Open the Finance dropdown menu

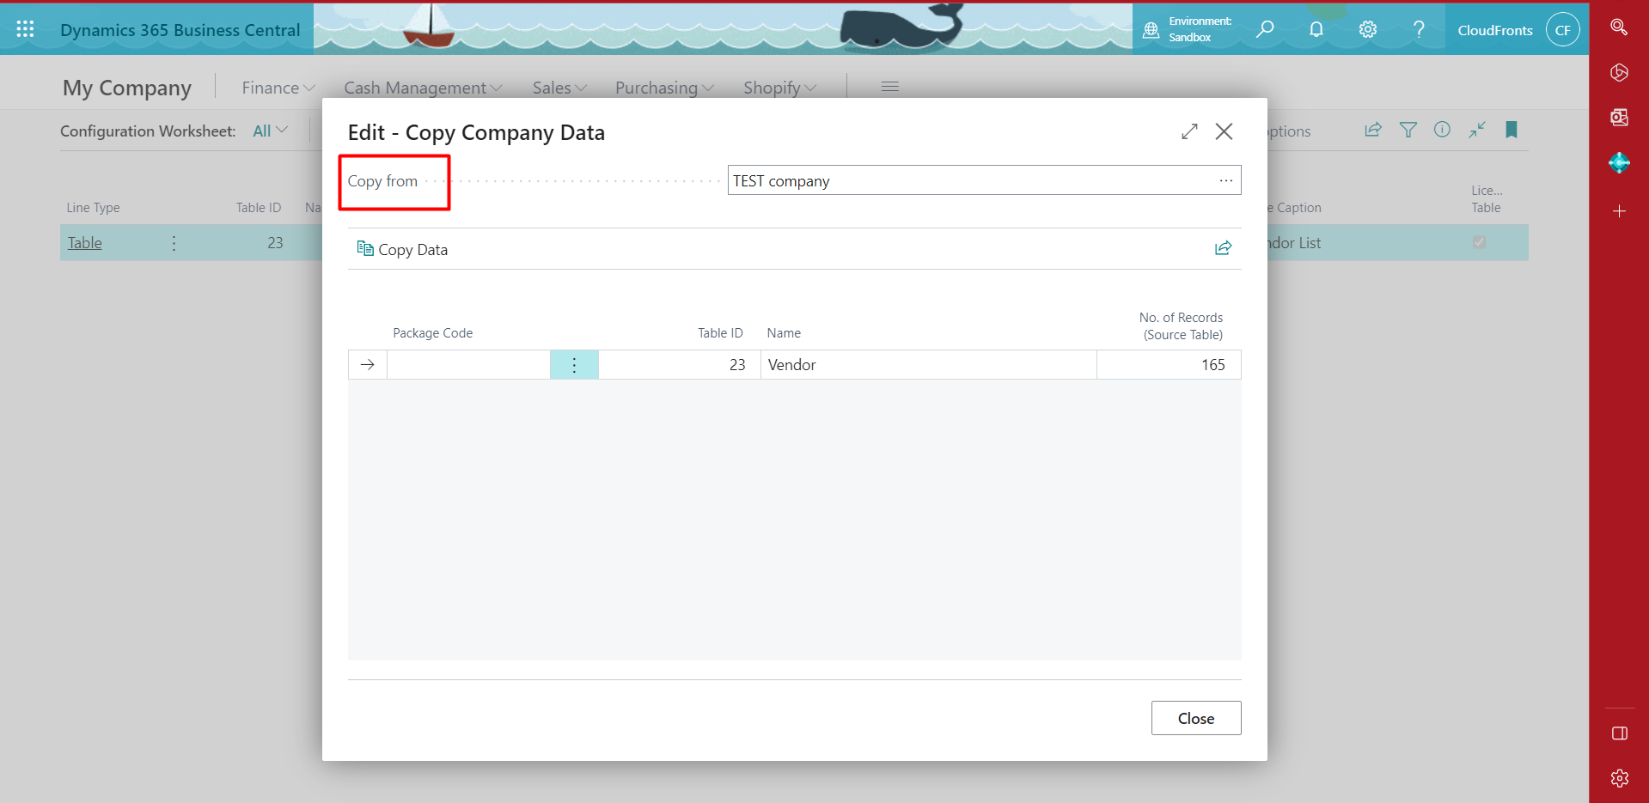[x=278, y=88]
